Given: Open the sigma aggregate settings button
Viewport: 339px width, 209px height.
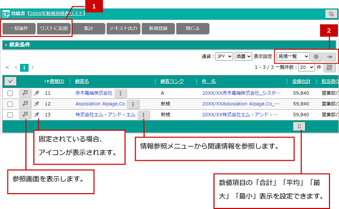Looking at the screenshot, I should pos(299,126).
